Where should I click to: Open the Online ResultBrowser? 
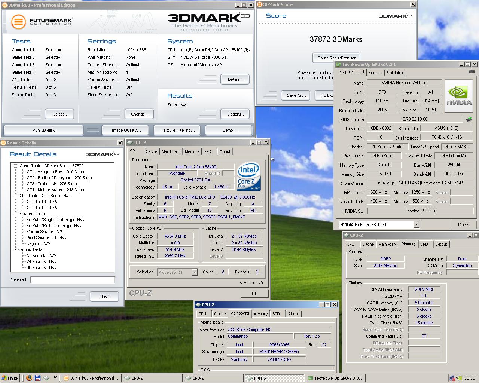coord(336,58)
